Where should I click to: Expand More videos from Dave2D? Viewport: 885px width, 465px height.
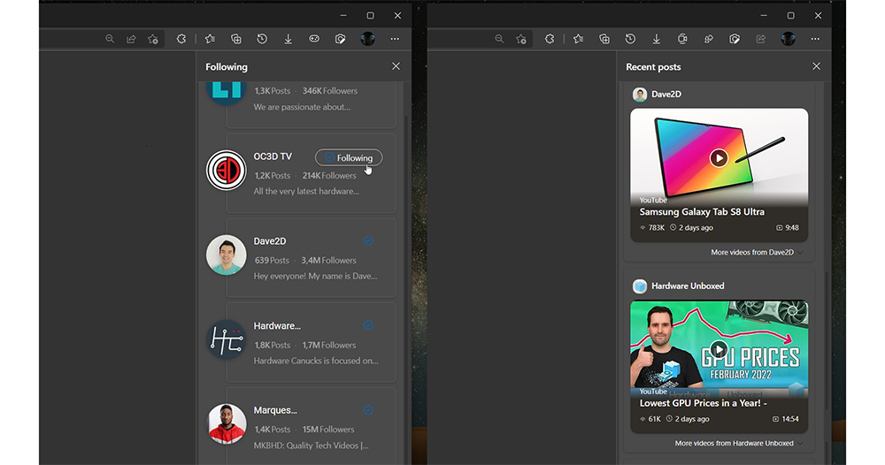(757, 252)
